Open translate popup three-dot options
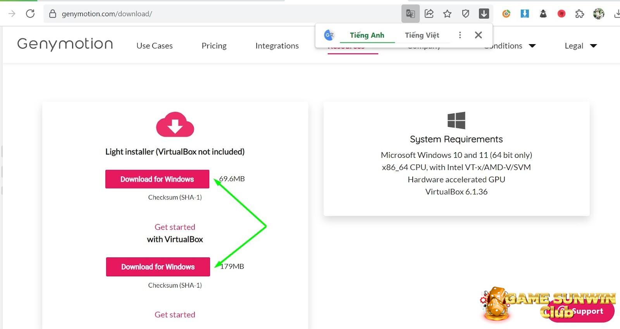Image resolution: width=620 pixels, height=329 pixels. point(460,35)
